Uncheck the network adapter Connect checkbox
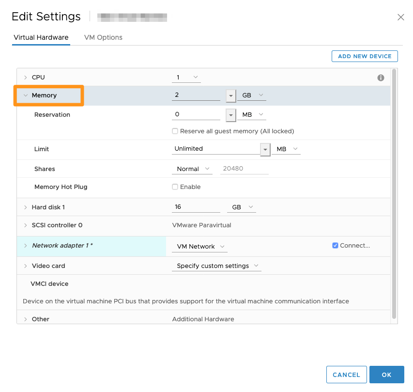The image size is (413, 392). 335,246
